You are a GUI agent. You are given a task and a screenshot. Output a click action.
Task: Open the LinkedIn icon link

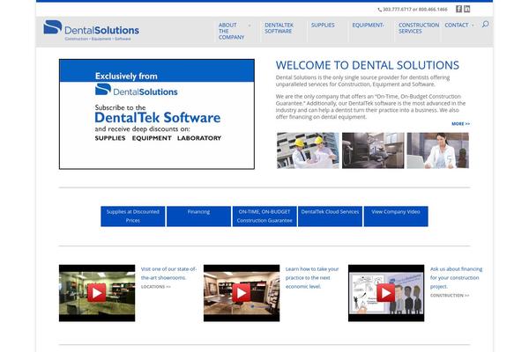[467, 9]
